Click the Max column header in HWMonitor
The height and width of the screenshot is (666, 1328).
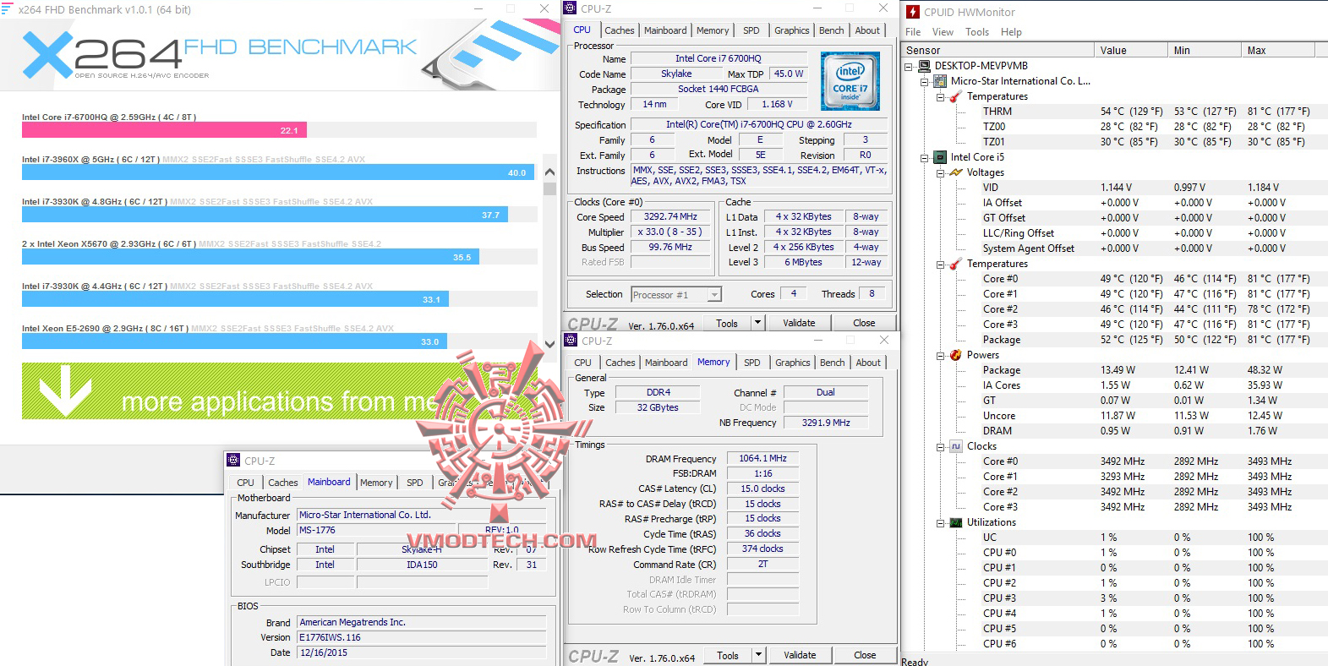pyautogui.click(x=1278, y=50)
